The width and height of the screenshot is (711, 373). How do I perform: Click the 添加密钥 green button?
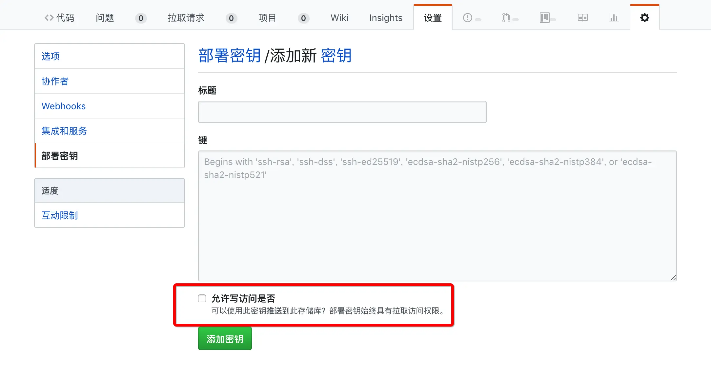pyautogui.click(x=225, y=339)
